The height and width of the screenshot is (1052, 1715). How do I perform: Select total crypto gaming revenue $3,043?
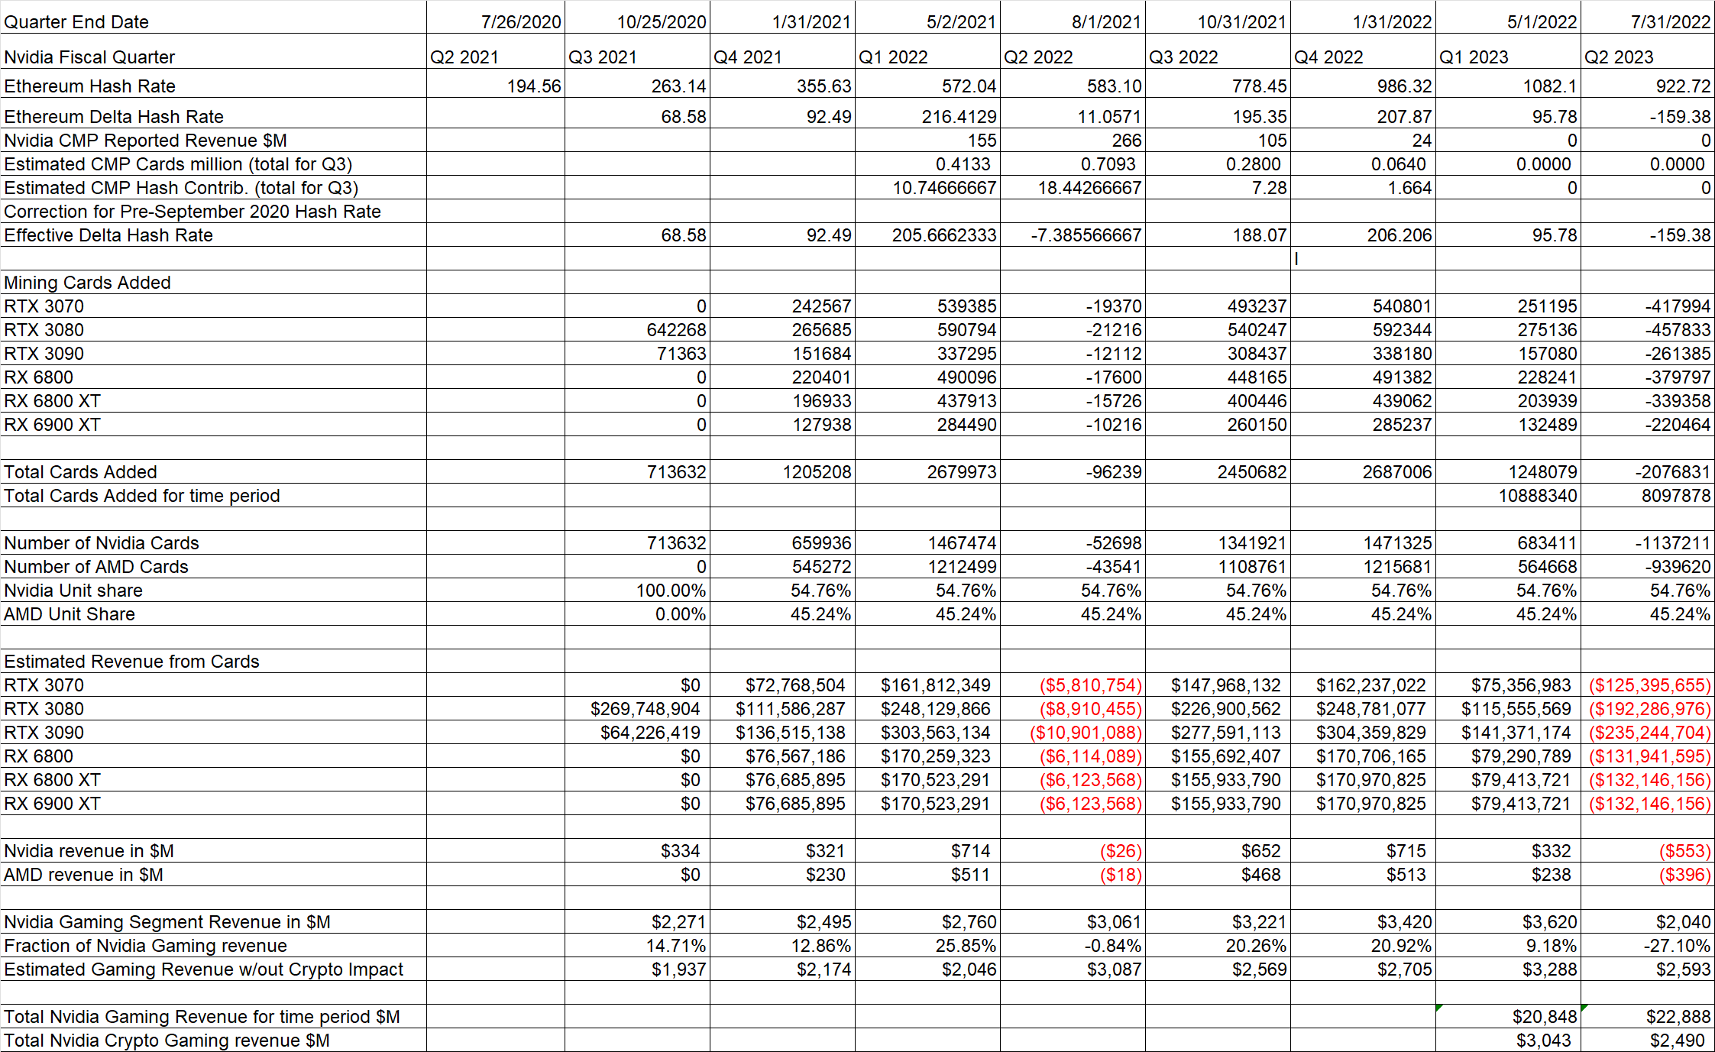(x=1508, y=1040)
